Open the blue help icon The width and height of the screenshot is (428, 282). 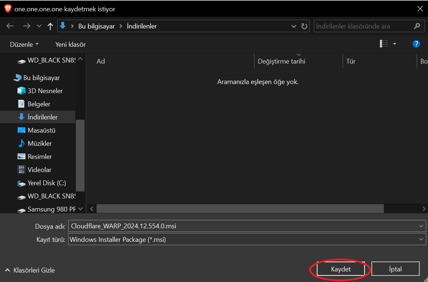[416, 44]
